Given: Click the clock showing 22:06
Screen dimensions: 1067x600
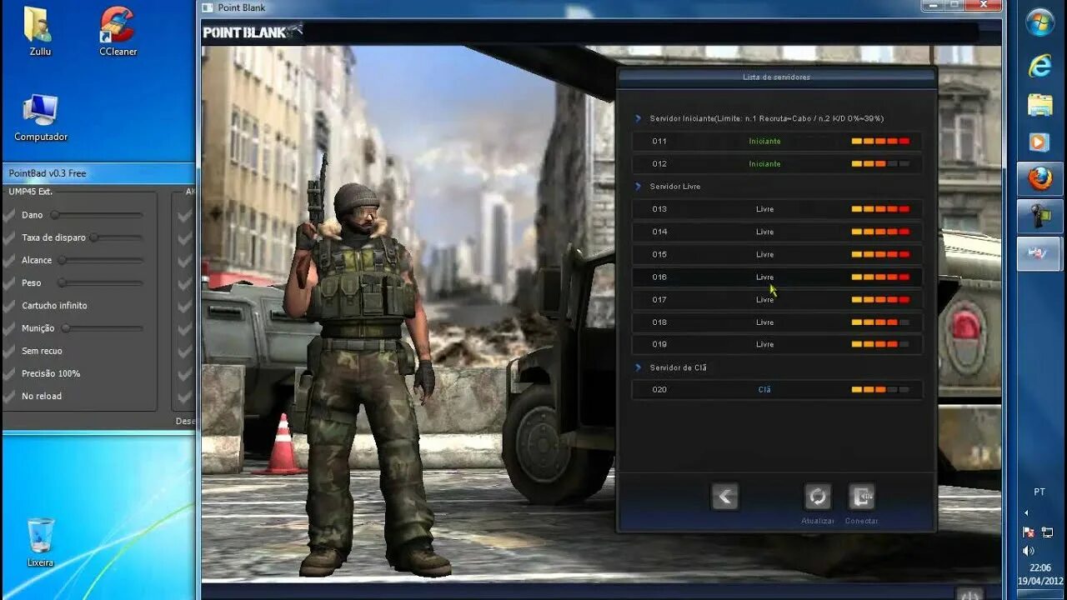Looking at the screenshot, I should pos(1039,567).
